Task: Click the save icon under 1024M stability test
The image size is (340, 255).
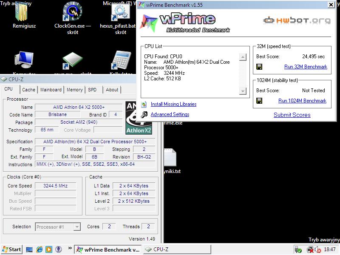Action: (259, 101)
